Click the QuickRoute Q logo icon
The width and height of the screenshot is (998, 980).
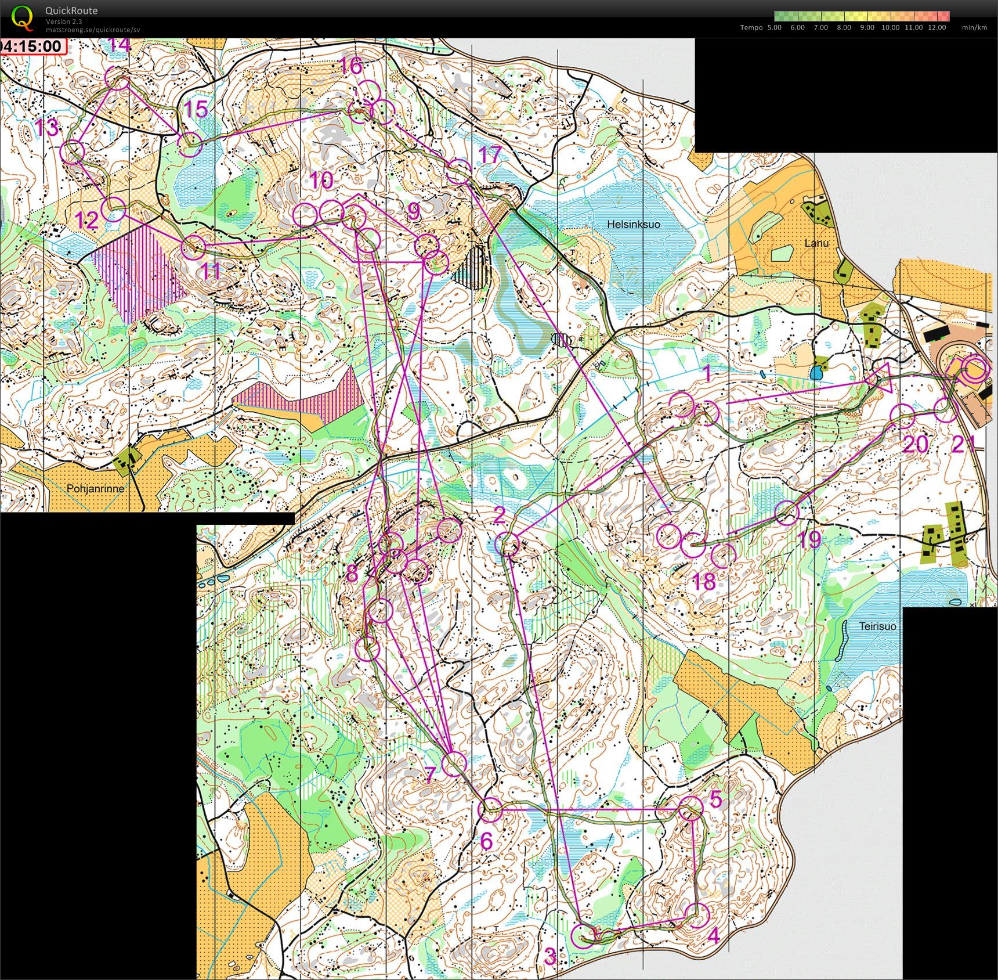click(23, 17)
